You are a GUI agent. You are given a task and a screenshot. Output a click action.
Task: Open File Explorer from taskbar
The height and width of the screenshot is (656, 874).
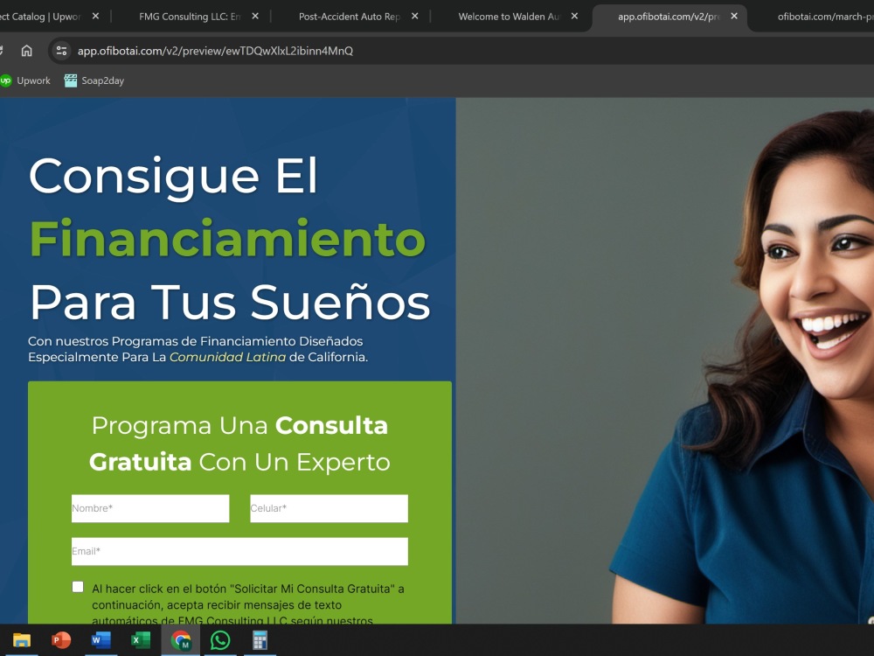(22, 640)
